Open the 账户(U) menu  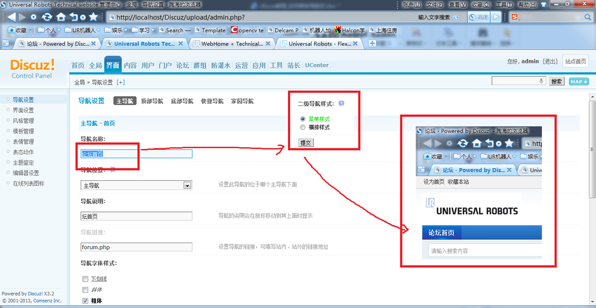(411, 5)
